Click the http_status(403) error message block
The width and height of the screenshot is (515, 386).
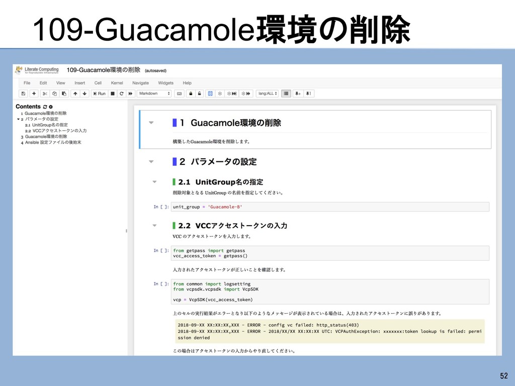click(x=330, y=331)
